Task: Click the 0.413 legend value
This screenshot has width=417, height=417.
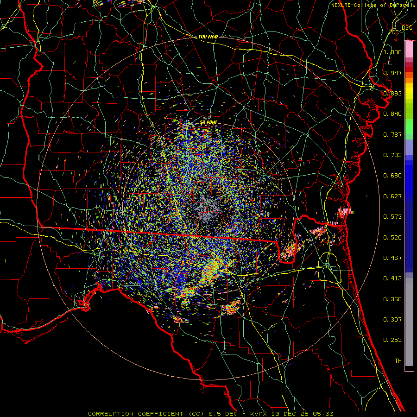Action: 392,278
